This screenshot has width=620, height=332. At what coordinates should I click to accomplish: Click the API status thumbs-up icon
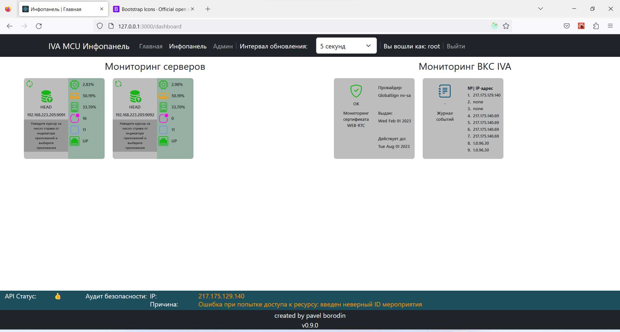coord(58,296)
